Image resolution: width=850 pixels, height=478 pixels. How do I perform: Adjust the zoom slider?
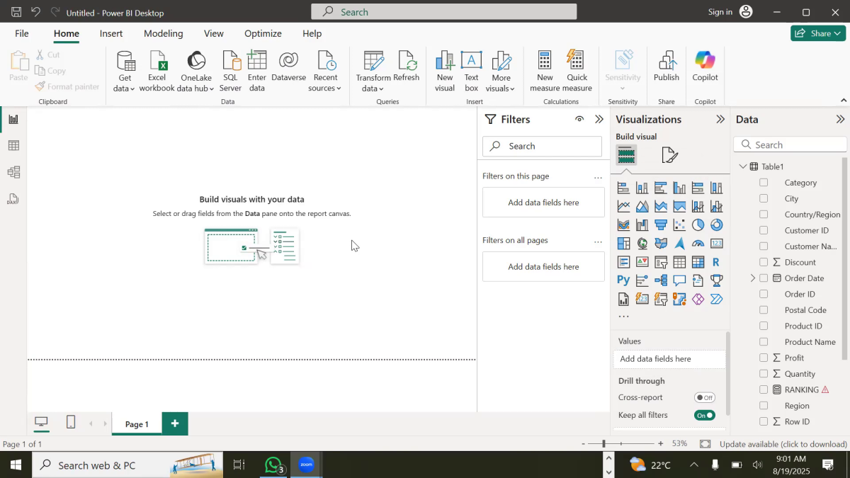[604, 444]
